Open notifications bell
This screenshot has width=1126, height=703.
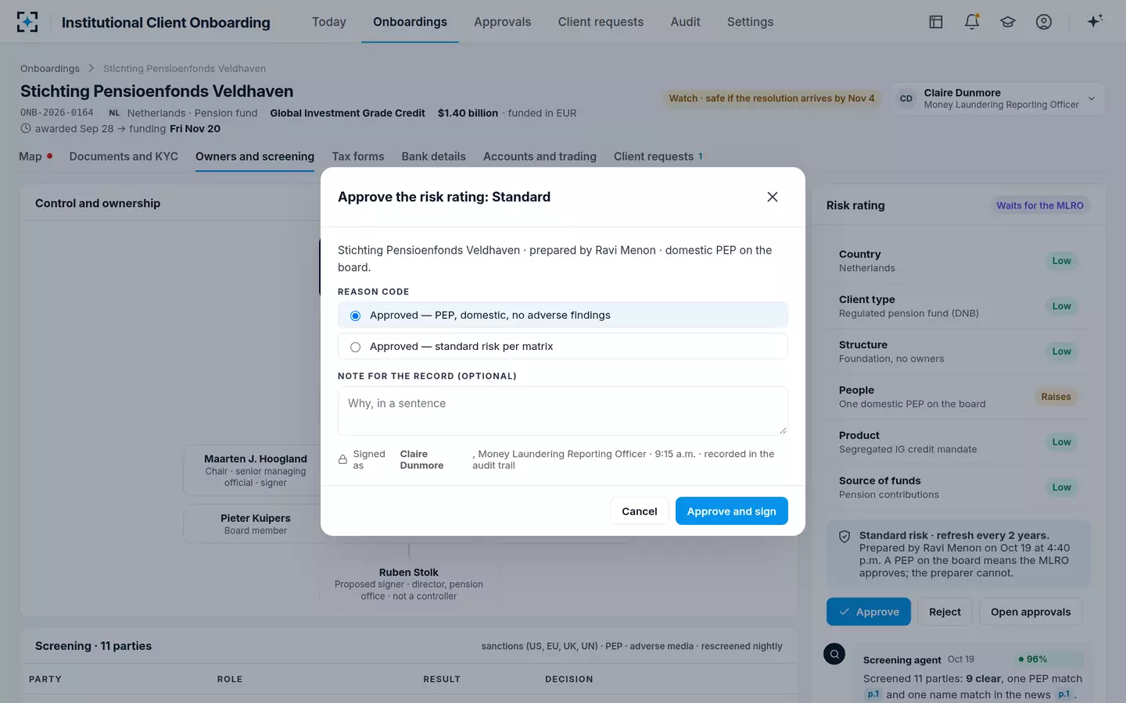[972, 22]
